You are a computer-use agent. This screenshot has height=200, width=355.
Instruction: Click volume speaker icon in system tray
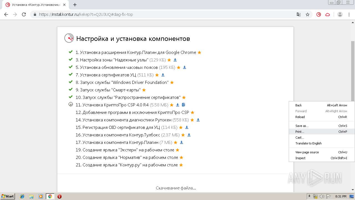322,196
